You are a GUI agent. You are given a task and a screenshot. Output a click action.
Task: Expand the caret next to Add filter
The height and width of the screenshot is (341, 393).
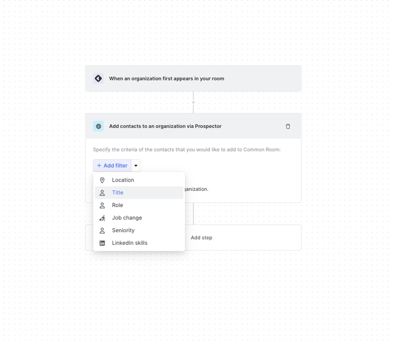(x=136, y=166)
